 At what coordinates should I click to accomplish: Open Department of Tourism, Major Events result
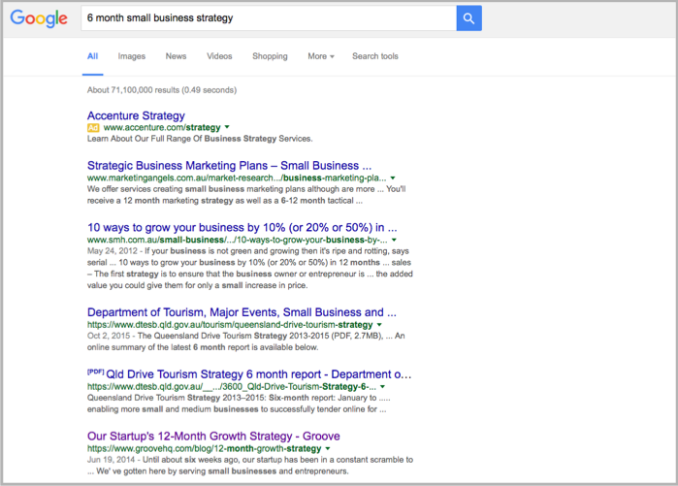tap(242, 312)
